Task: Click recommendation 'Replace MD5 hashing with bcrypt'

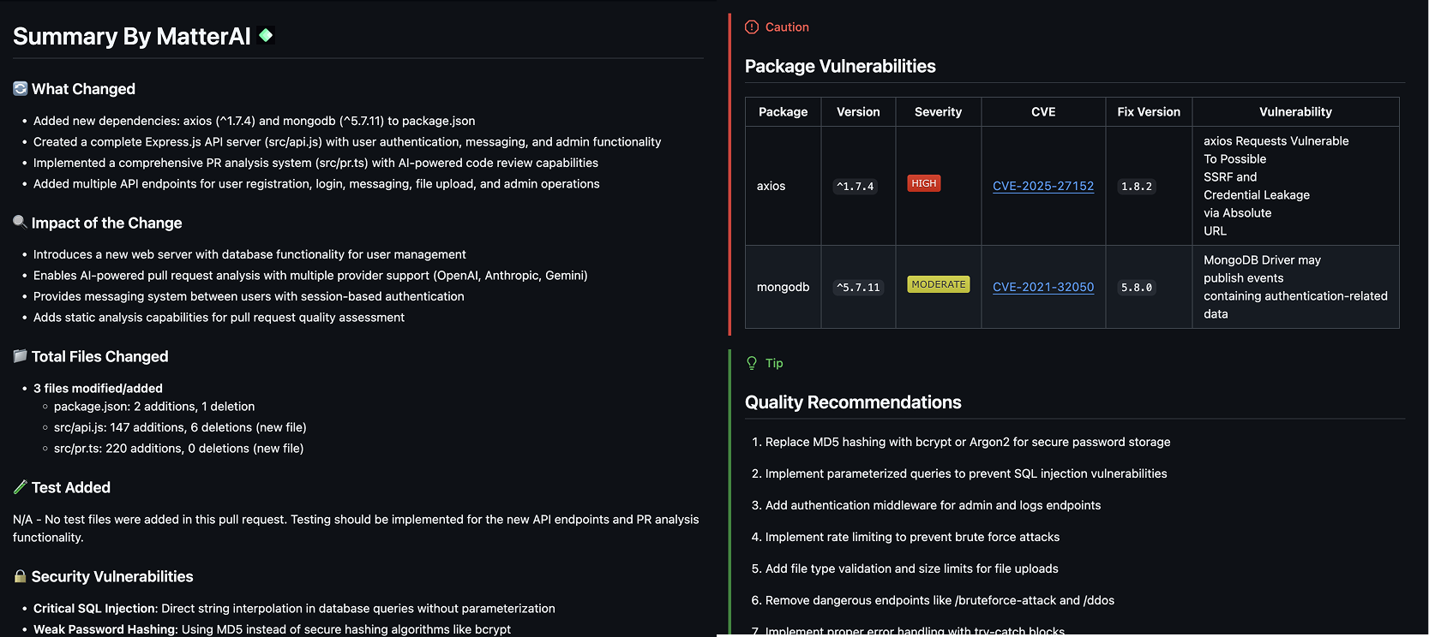Action: [x=968, y=442]
